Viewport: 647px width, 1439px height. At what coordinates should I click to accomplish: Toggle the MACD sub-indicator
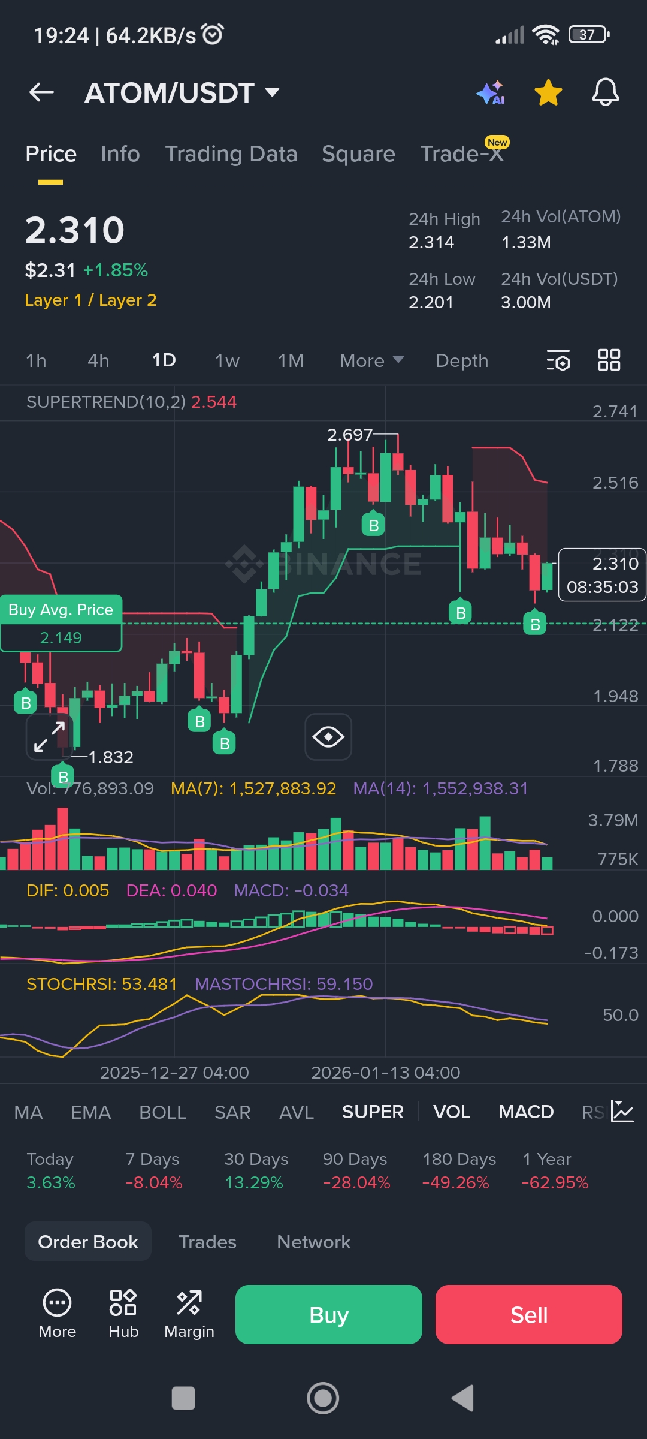pyautogui.click(x=526, y=1112)
